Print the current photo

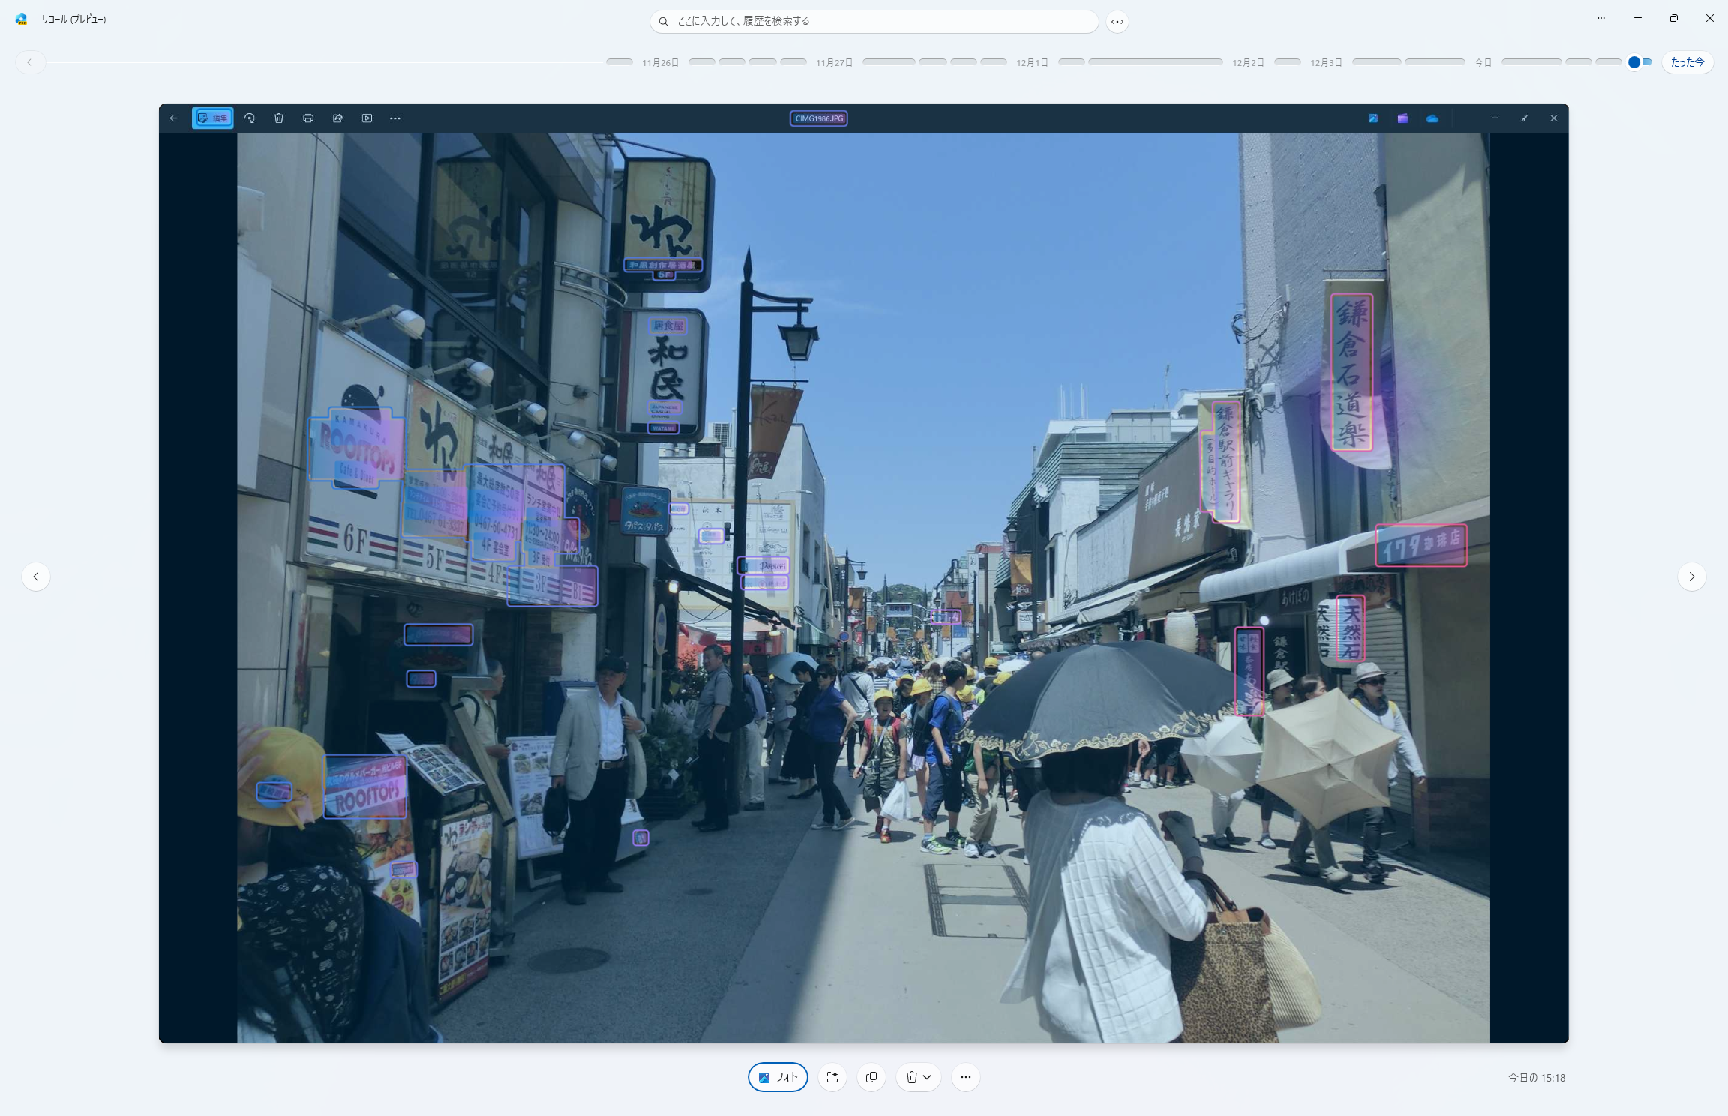[308, 118]
